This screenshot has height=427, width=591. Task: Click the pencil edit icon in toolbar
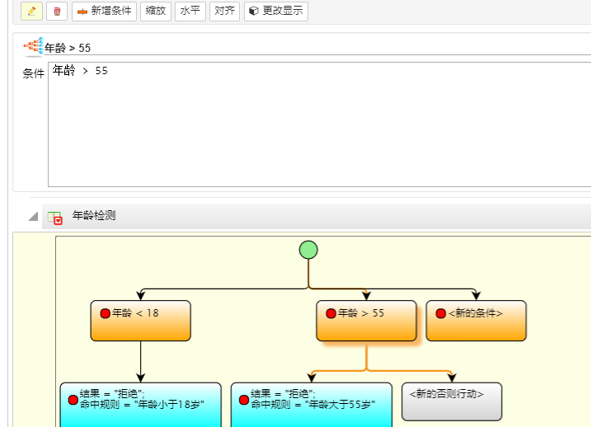pyautogui.click(x=31, y=12)
